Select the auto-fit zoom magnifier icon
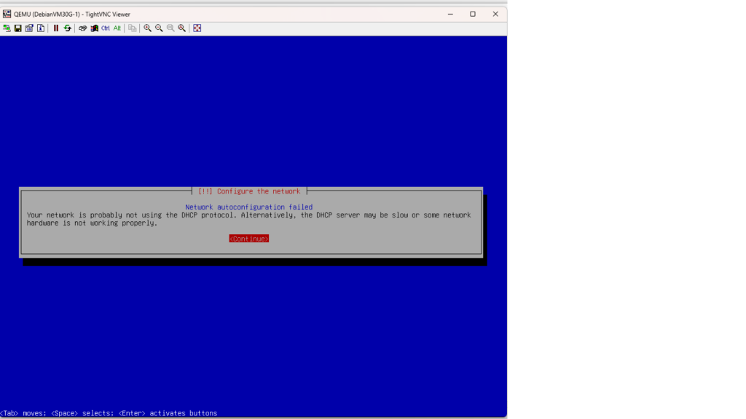Screen dimensions: 746x419 tap(181, 28)
